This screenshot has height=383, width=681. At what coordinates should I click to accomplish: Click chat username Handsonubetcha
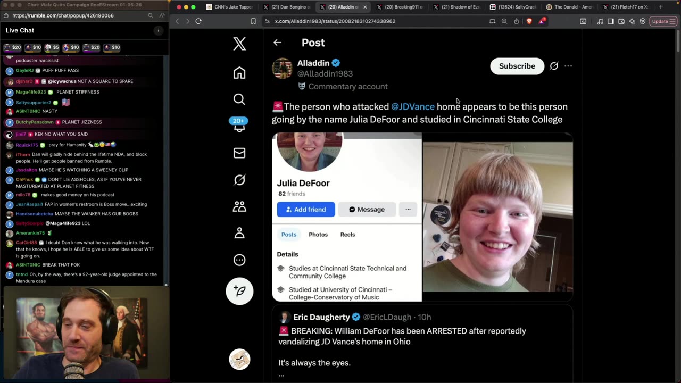tap(34, 214)
